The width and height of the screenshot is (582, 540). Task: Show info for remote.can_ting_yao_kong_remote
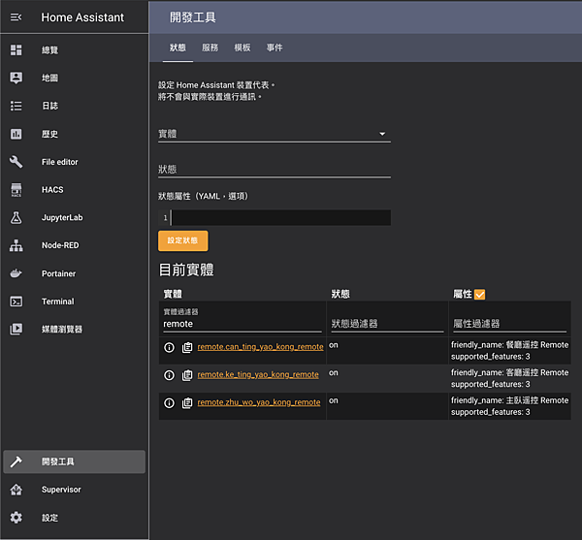169,347
